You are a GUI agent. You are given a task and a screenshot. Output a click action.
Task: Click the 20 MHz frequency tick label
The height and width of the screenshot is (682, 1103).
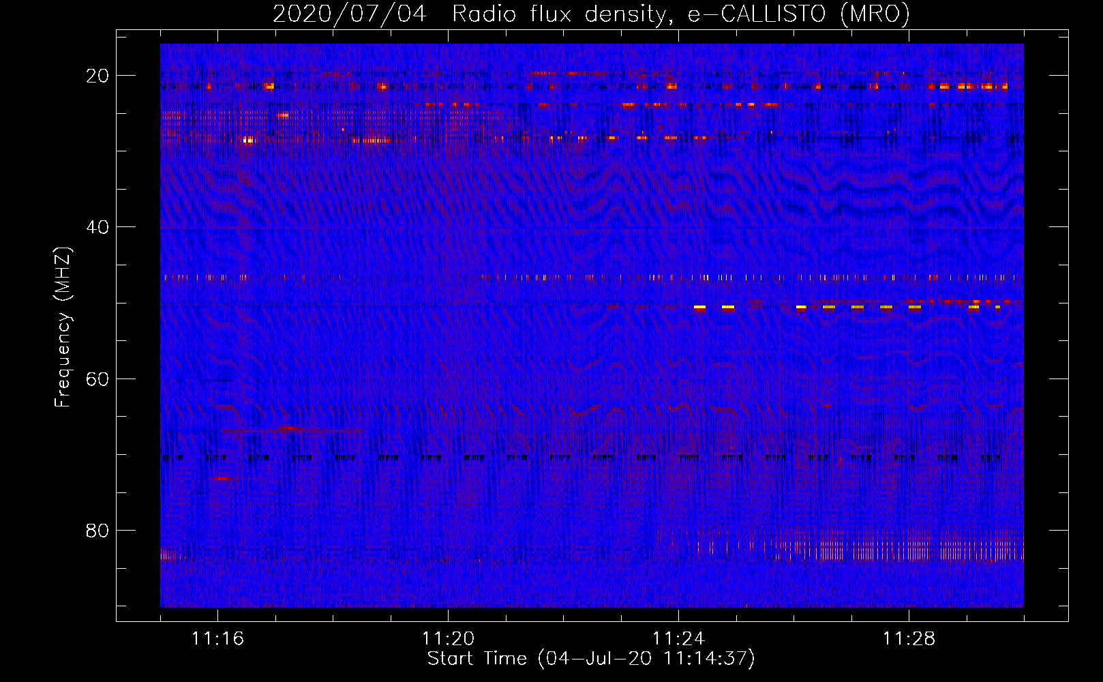pos(97,76)
